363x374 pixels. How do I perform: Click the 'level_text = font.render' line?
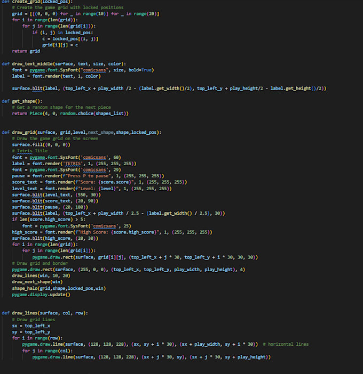[x=92, y=189]
